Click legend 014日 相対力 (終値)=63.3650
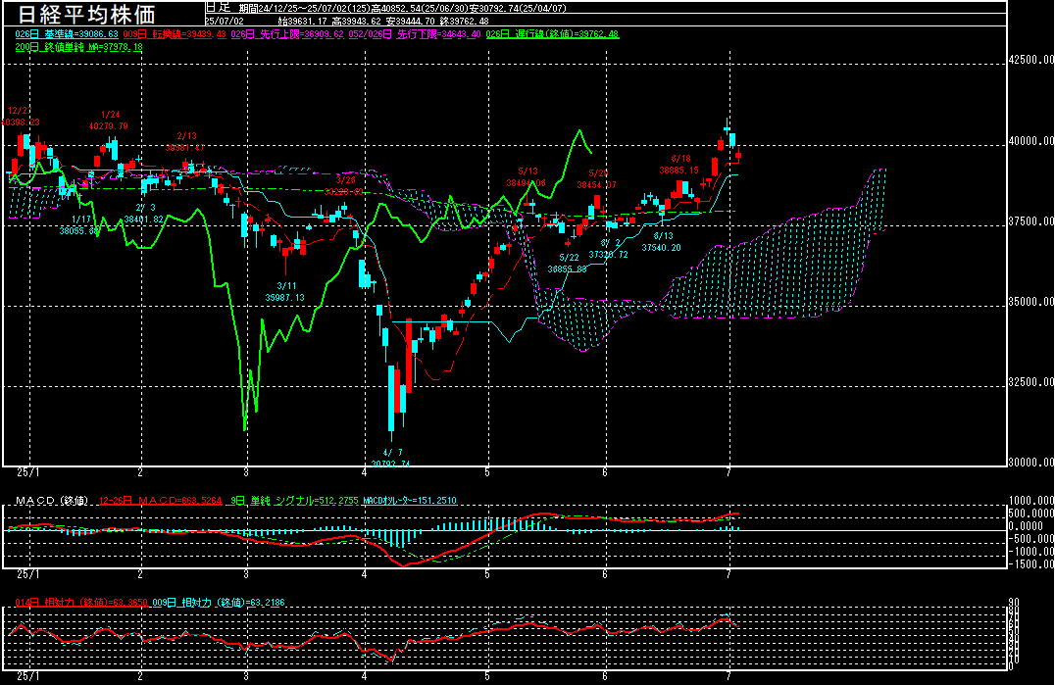 pos(81,603)
